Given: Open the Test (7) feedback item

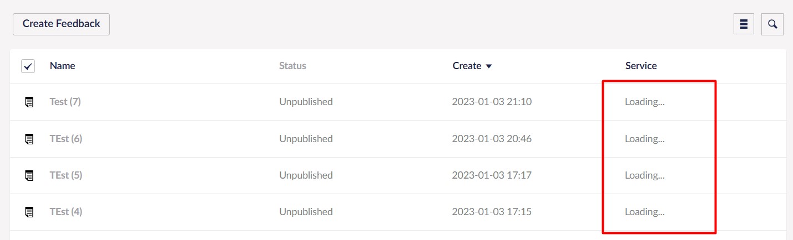Looking at the screenshot, I should (x=65, y=102).
